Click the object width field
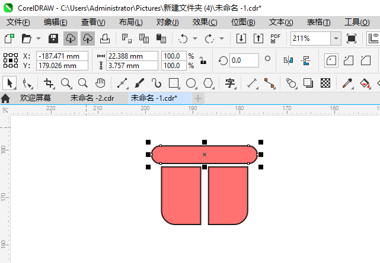Screen dimensions: 380x263 [132, 56]
